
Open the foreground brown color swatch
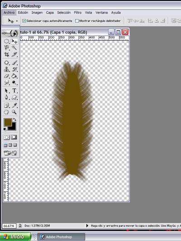point(8,123)
